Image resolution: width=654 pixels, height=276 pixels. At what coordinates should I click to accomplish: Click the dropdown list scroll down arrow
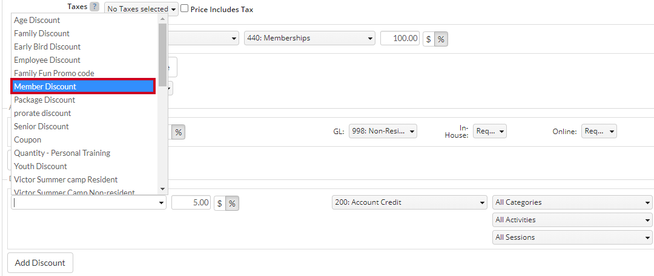point(163,189)
